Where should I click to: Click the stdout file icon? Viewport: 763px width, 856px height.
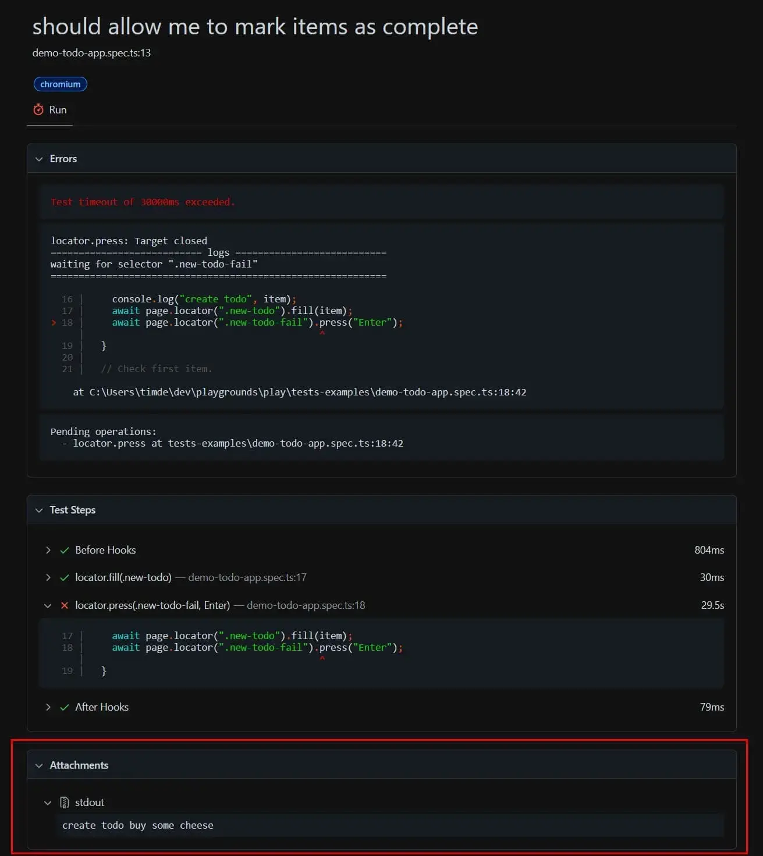pos(65,802)
